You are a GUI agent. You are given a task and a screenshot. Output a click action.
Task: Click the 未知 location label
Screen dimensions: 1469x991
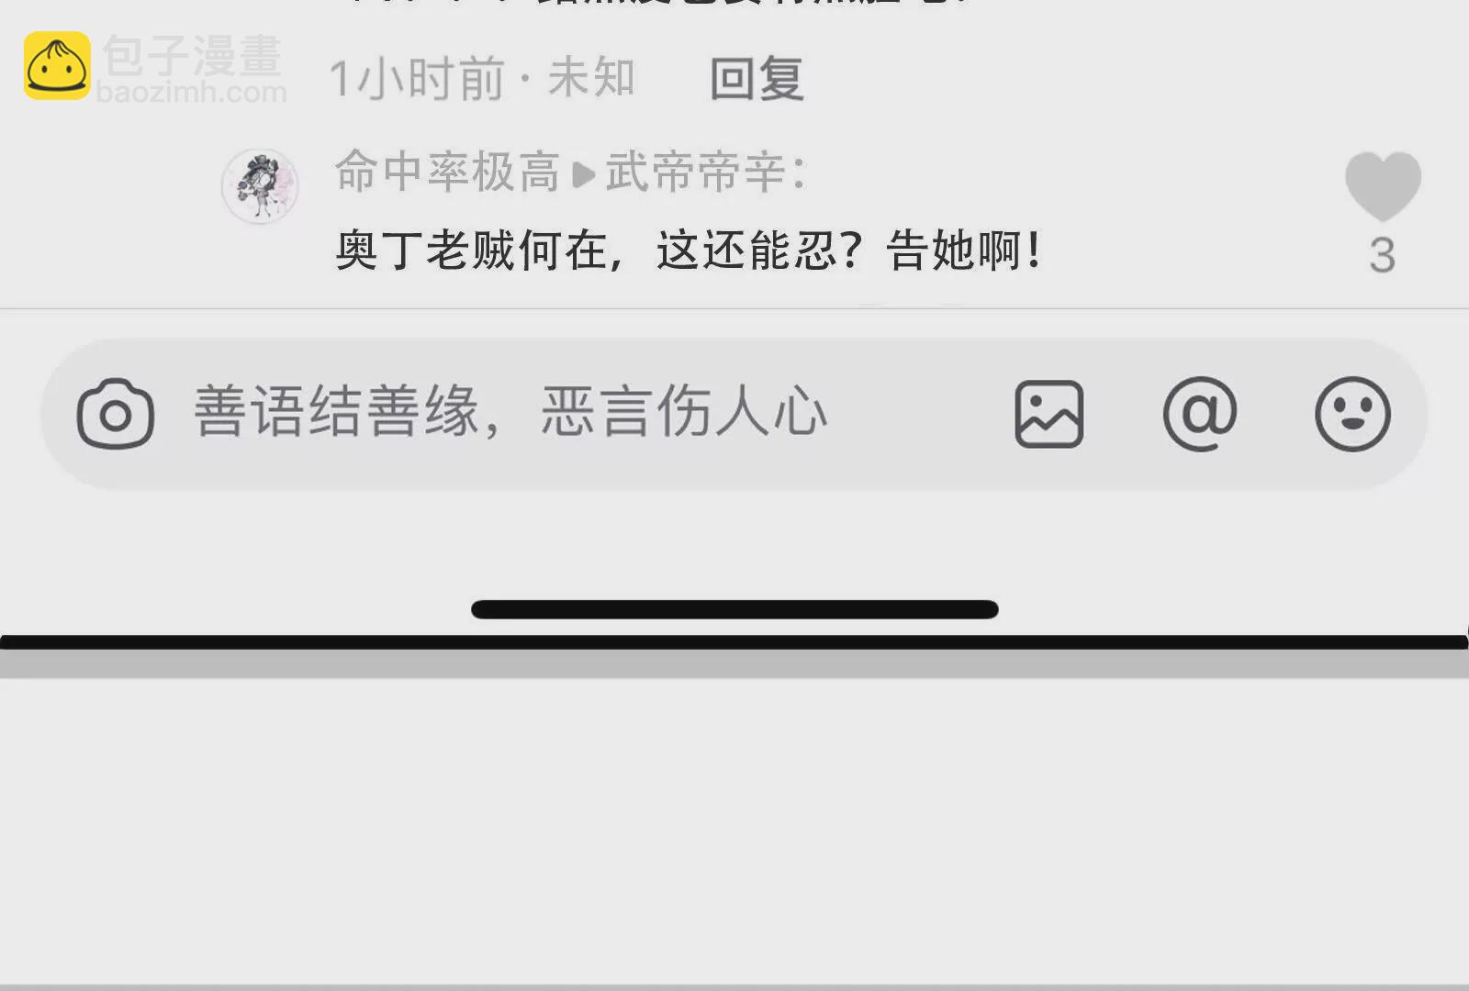pos(591,77)
